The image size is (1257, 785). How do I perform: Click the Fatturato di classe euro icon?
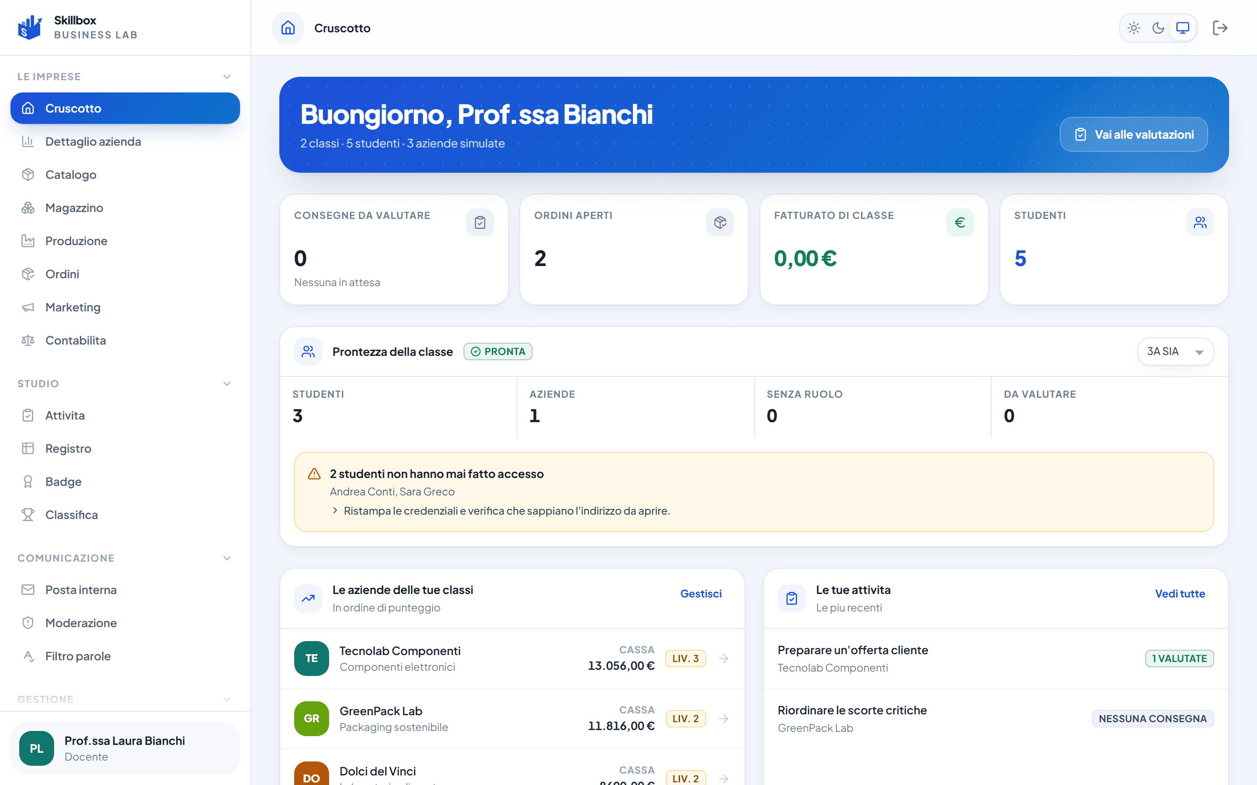(960, 222)
